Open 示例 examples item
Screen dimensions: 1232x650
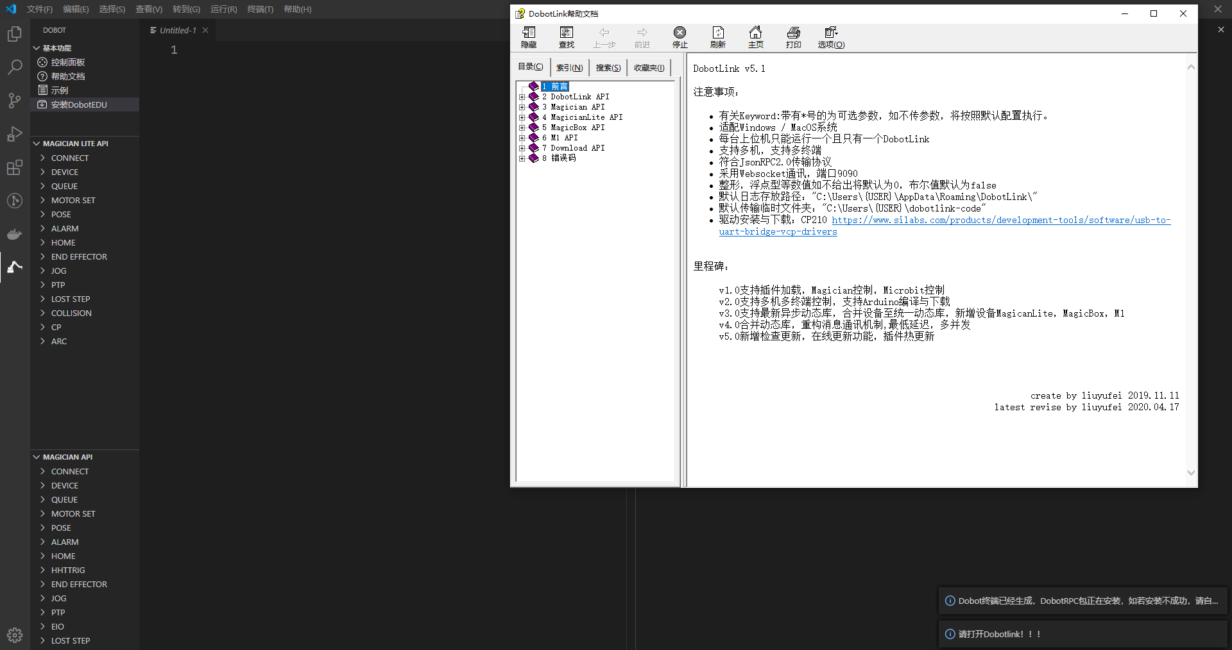[85, 90]
